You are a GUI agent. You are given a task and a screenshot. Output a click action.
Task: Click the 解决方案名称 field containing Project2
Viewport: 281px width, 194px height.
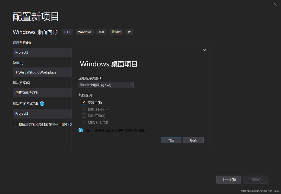point(42,114)
